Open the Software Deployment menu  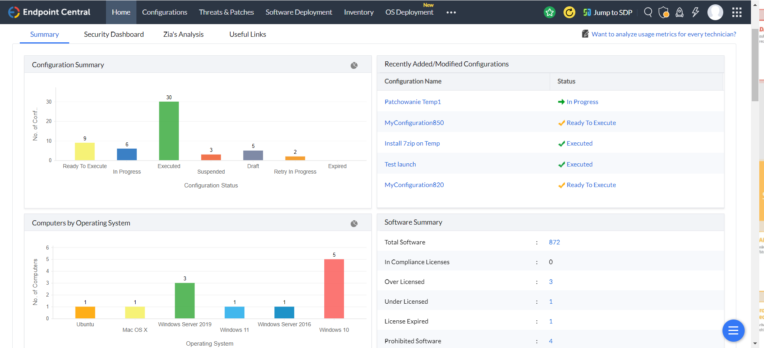click(x=299, y=12)
